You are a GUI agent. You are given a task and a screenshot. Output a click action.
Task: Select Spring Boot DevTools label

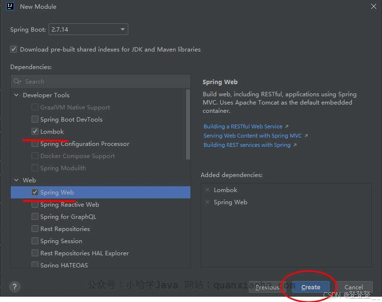71,120
